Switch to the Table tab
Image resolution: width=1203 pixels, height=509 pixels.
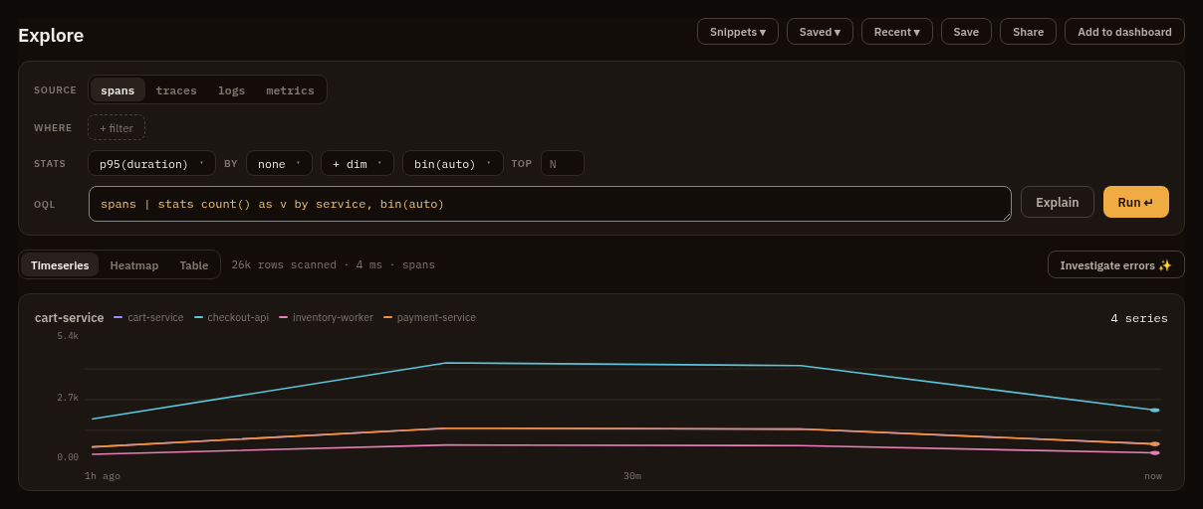[194, 264]
